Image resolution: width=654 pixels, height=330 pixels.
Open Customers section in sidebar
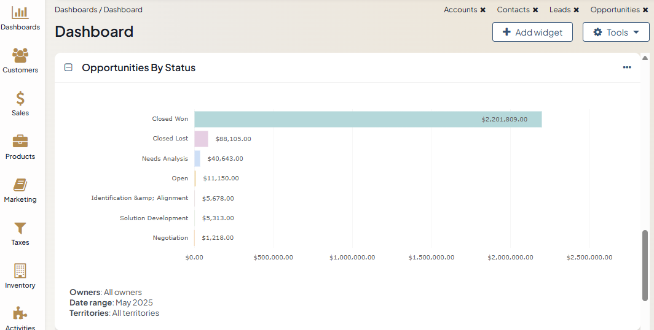click(20, 56)
